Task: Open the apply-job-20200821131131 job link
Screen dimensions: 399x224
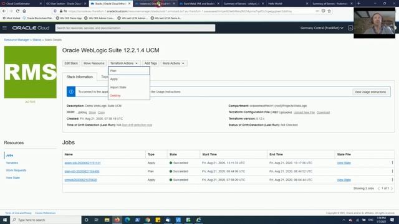Action: (x=82, y=163)
